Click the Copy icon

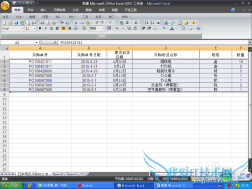(x=82, y=23)
